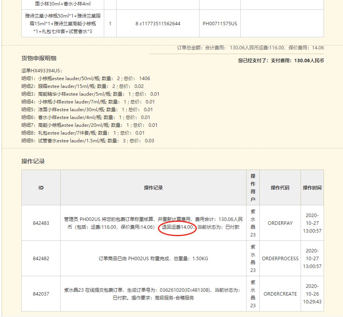
Task: Click the ORDERCREATE operation code
Action: pos(280,294)
